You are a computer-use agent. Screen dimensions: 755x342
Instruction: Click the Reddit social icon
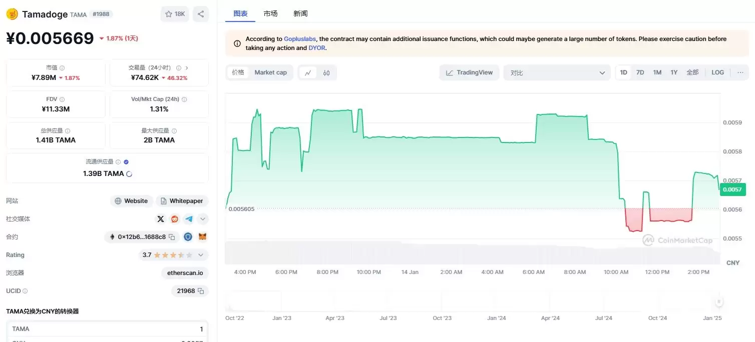174,218
